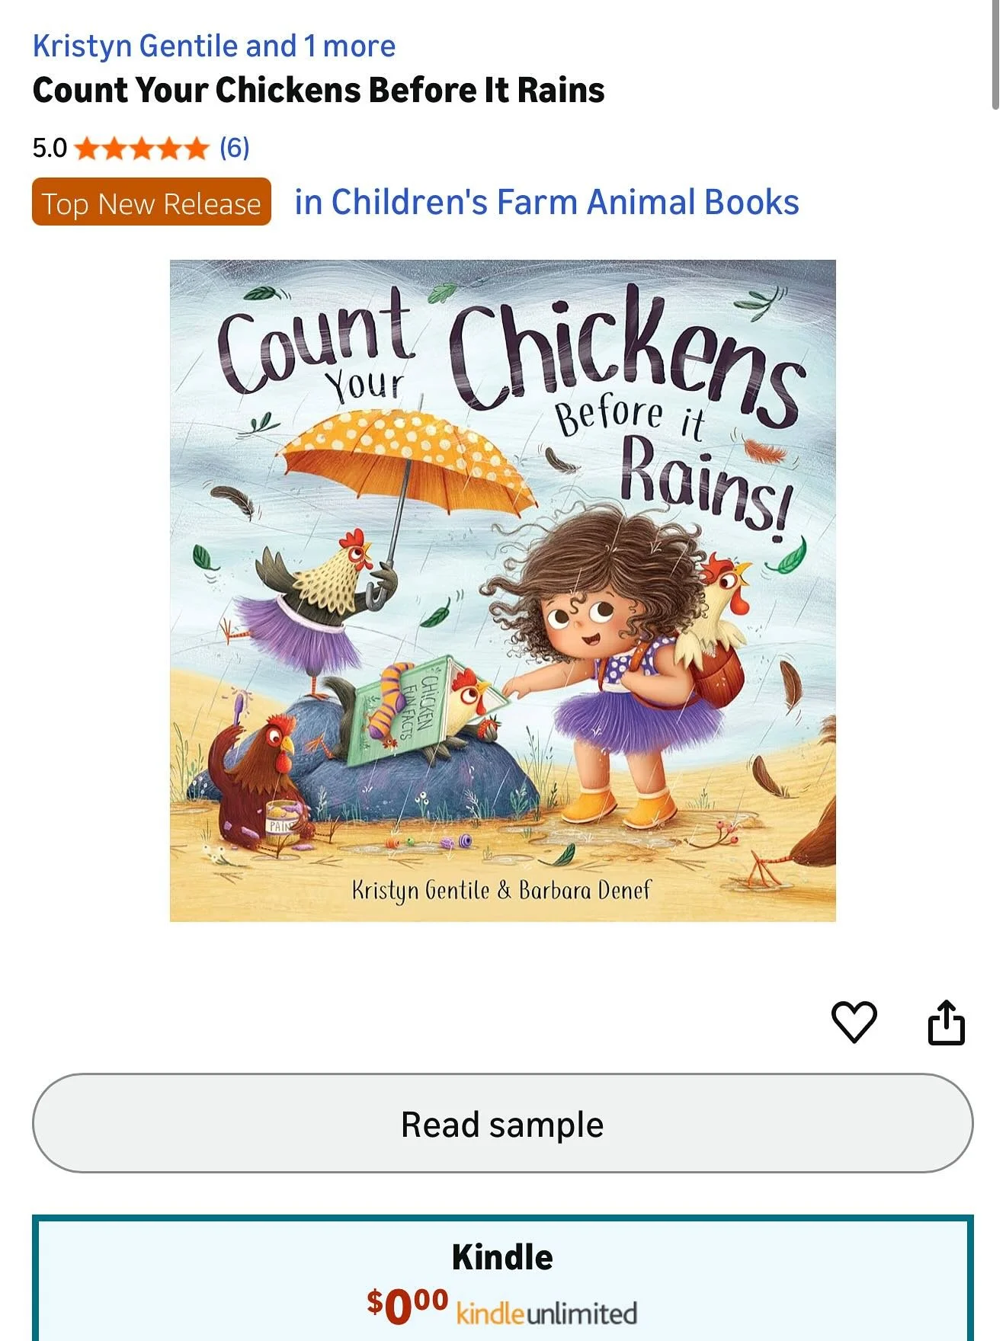Screen dimensions: 1006x1341
Task: Open the Children's Farm Animal Books category link
Action: tap(546, 202)
